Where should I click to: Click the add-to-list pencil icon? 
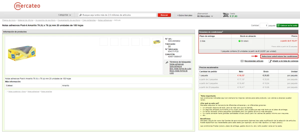(270, 61)
